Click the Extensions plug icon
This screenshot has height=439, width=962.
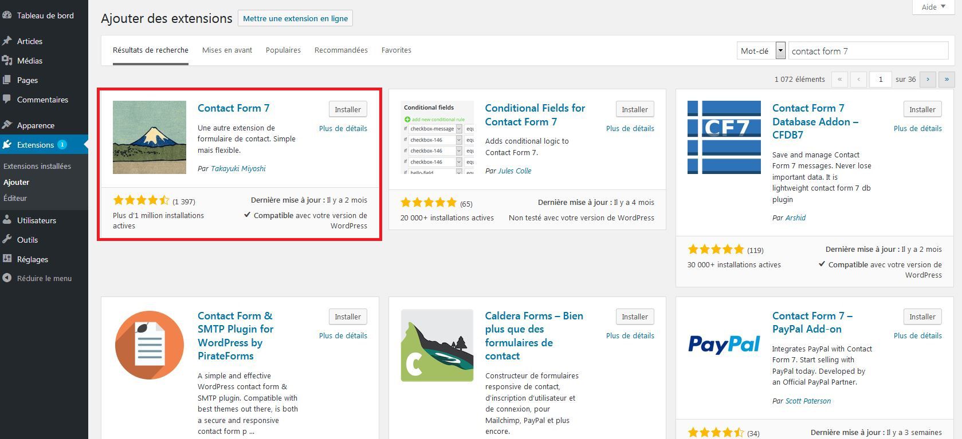(7, 145)
